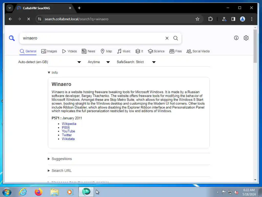This screenshot has height=197, width=262.
Task: Open preferences gear icon
Action: 246,38
